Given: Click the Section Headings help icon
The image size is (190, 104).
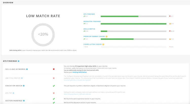Looking at the screenshot, I should (24, 101).
